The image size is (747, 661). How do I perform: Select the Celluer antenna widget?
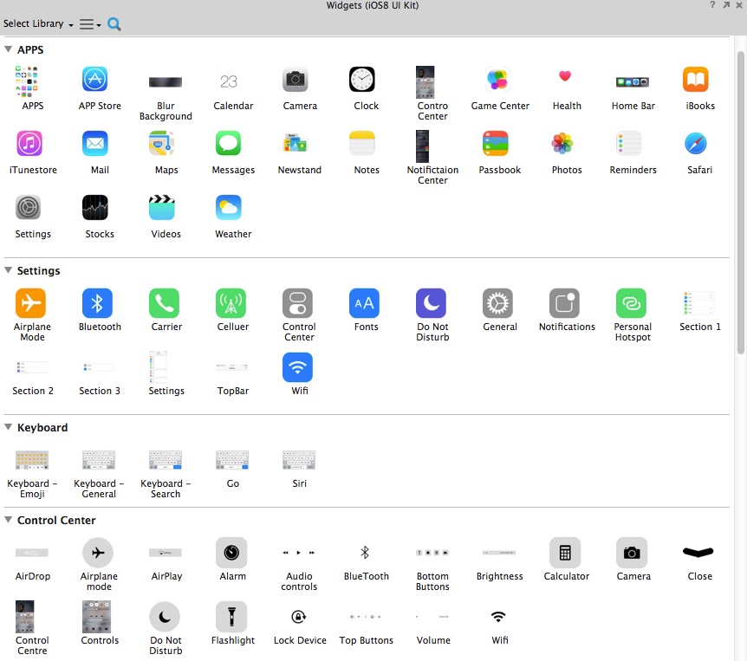coord(231,303)
